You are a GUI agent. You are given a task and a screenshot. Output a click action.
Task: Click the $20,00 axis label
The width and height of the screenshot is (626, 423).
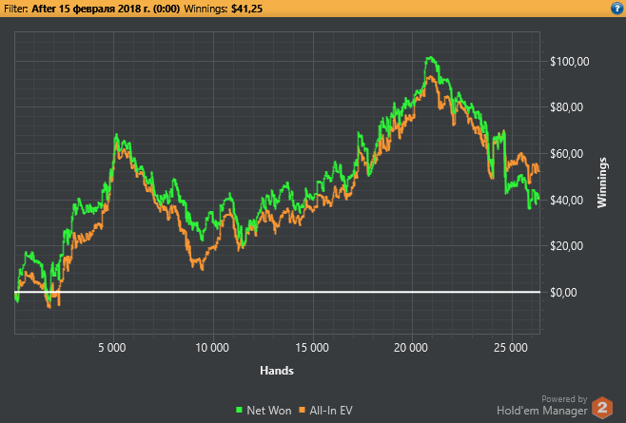pyautogui.click(x=566, y=246)
